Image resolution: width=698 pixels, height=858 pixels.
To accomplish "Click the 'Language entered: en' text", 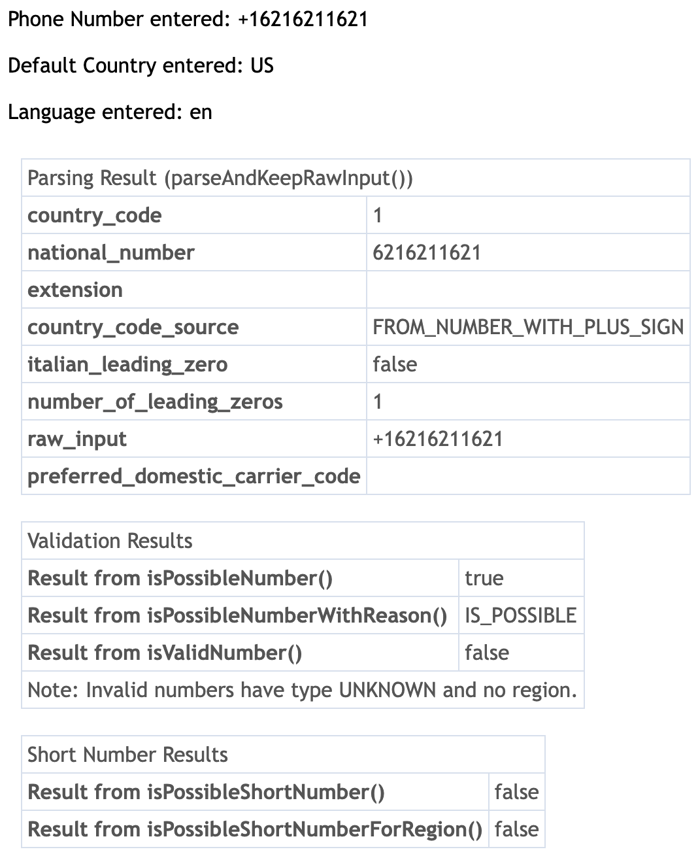I will [x=110, y=112].
